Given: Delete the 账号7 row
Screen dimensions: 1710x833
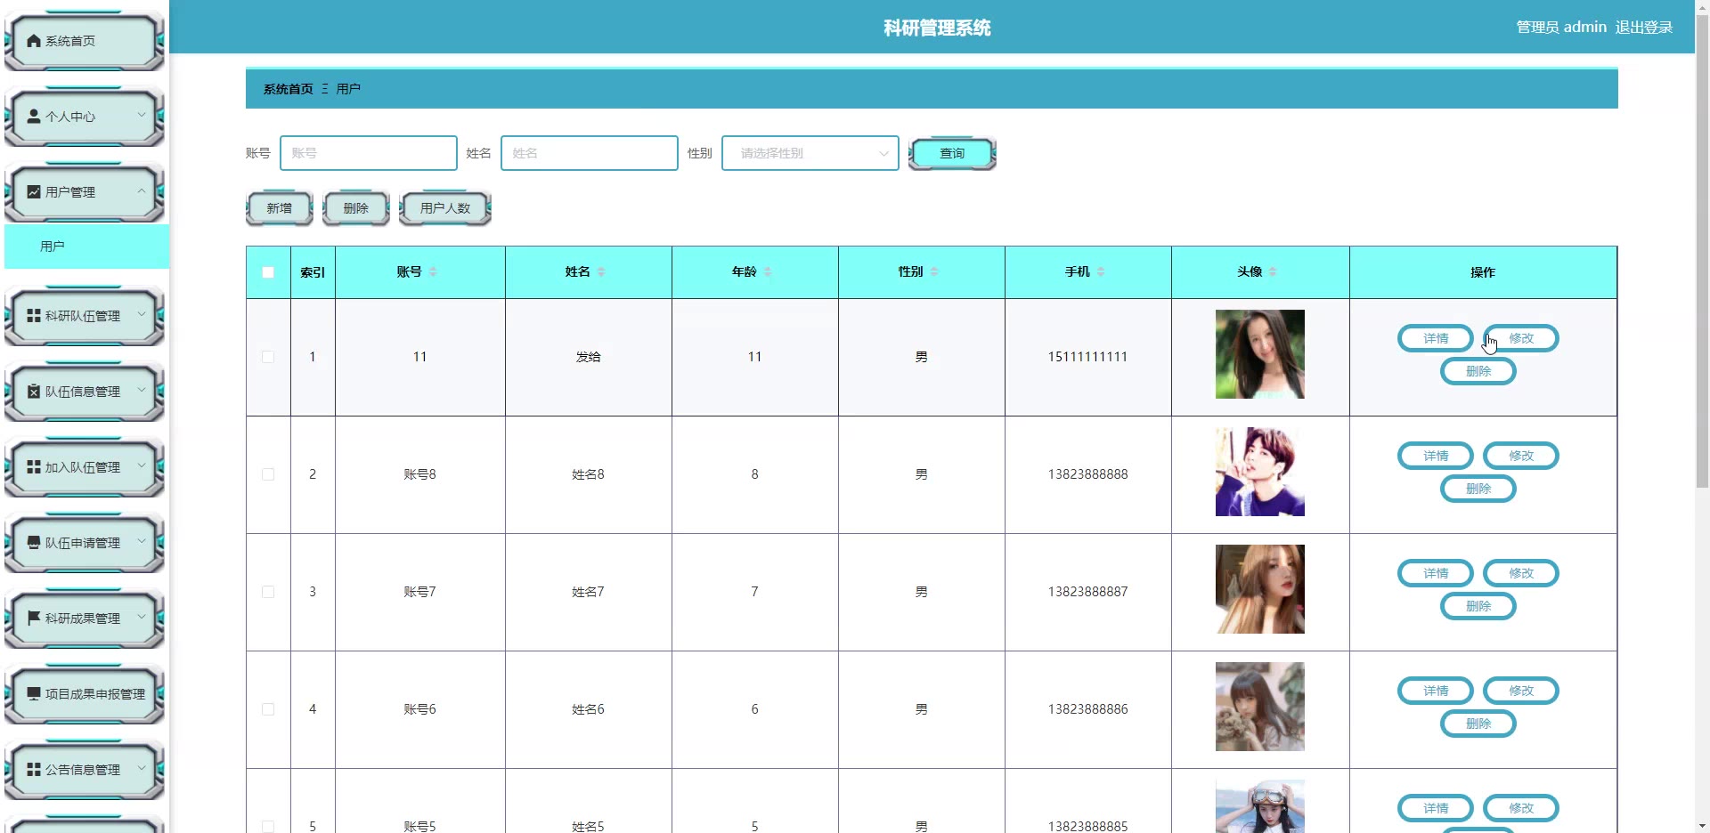Looking at the screenshot, I should coord(1478,606).
